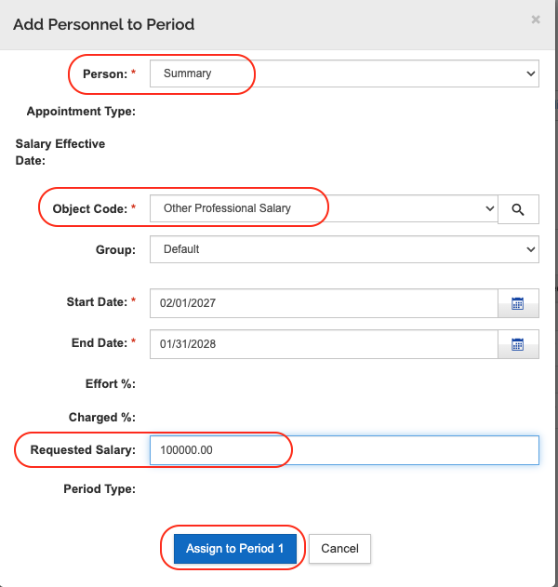558x587 pixels.
Task: Open the Object Code dropdown list
Action: (324, 208)
